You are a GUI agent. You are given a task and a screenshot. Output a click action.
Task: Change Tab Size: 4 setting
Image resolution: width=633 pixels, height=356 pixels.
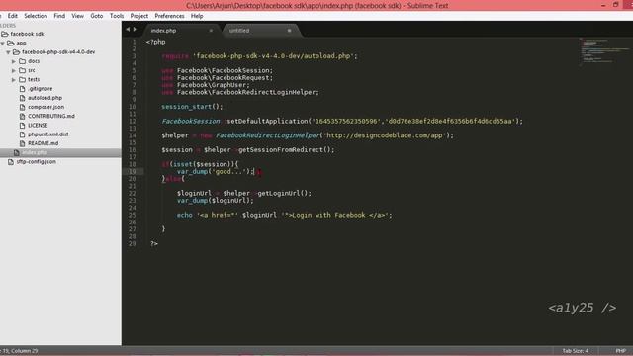pyautogui.click(x=576, y=351)
